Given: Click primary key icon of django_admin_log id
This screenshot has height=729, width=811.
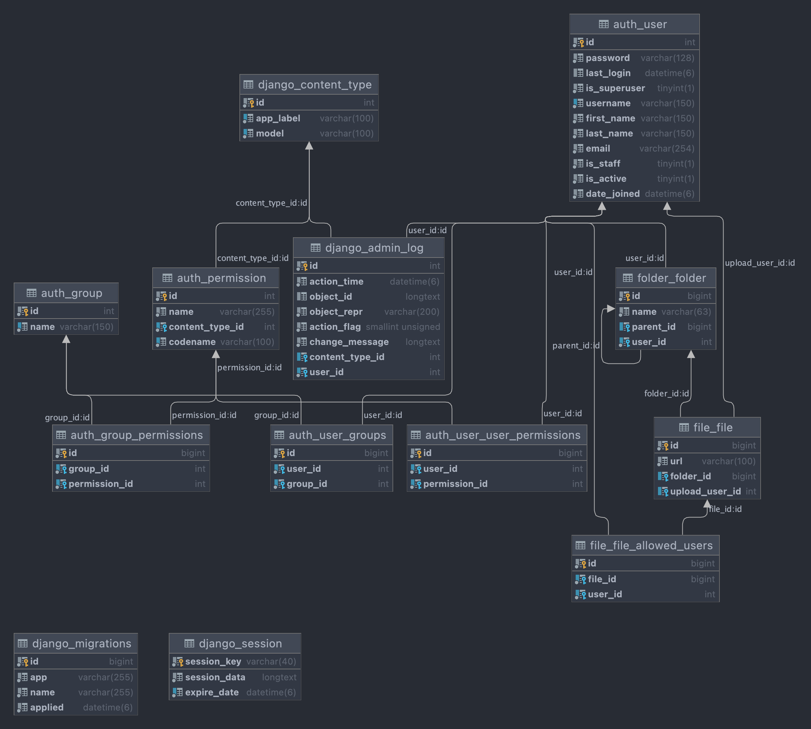Looking at the screenshot, I should coord(302,266).
